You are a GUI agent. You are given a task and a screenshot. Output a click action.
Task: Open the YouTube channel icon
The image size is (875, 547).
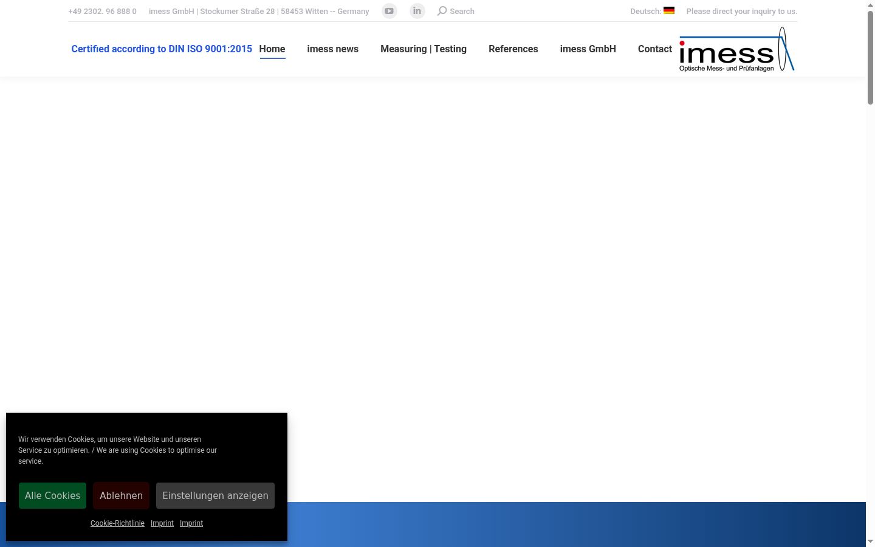(389, 11)
